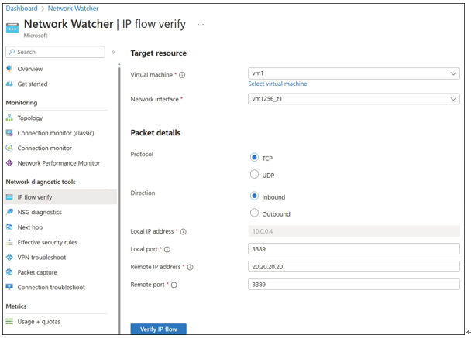Click the Local IP address info icon
471x338 pixels.
tap(184, 231)
